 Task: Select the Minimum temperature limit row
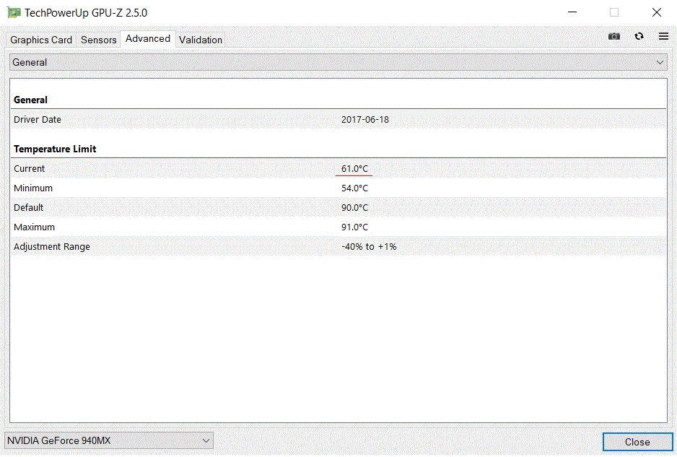(338, 188)
